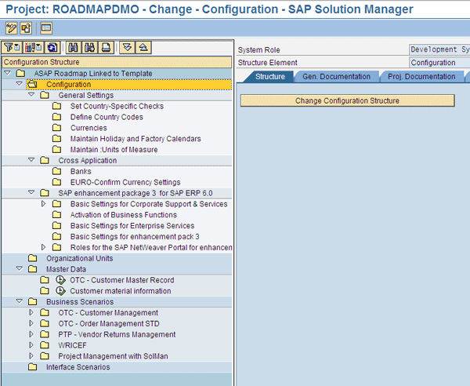470x386 pixels.
Task: Click folder icon beside Interface Scenarios
Action: pyautogui.click(x=32, y=367)
